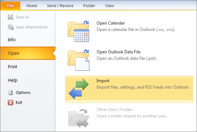
Task: Click the Save As disk icon
Action: point(11,17)
